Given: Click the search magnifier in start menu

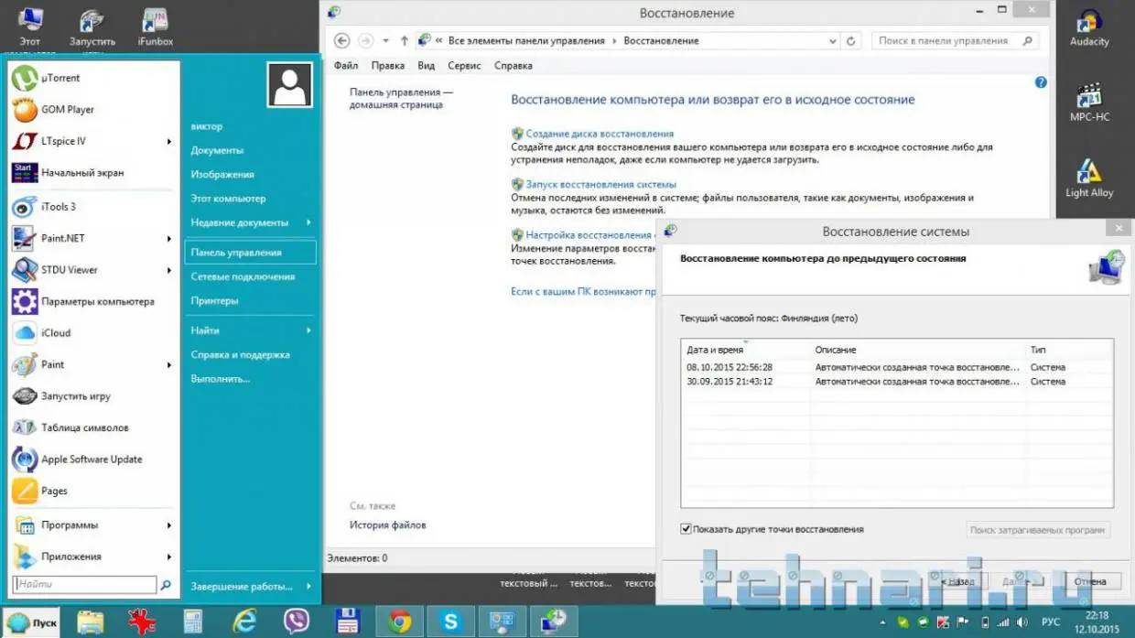Looking at the screenshot, I should [166, 584].
